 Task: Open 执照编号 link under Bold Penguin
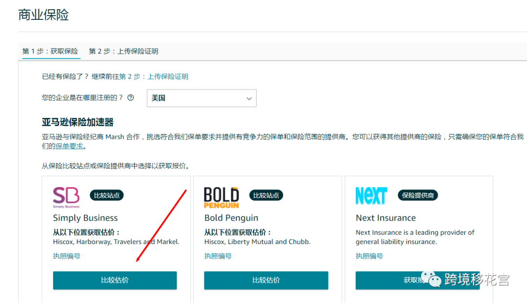coord(218,256)
